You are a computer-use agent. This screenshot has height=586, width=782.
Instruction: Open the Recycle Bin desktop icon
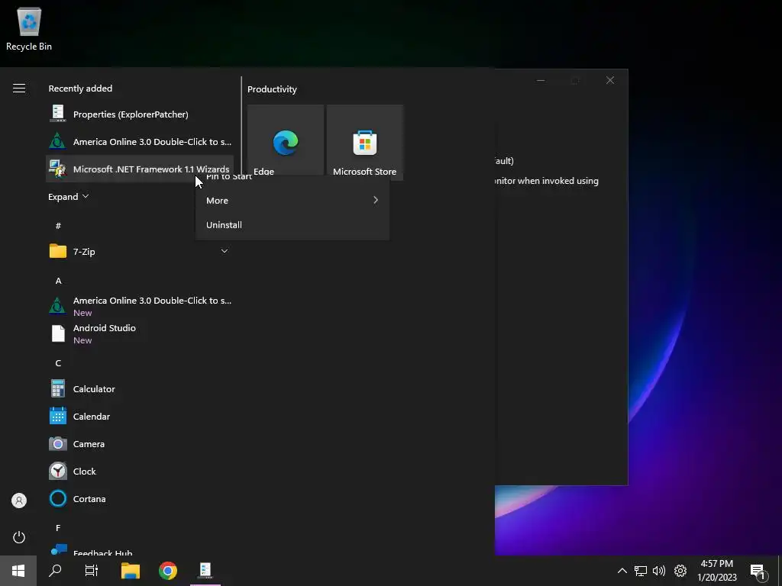coord(29,29)
